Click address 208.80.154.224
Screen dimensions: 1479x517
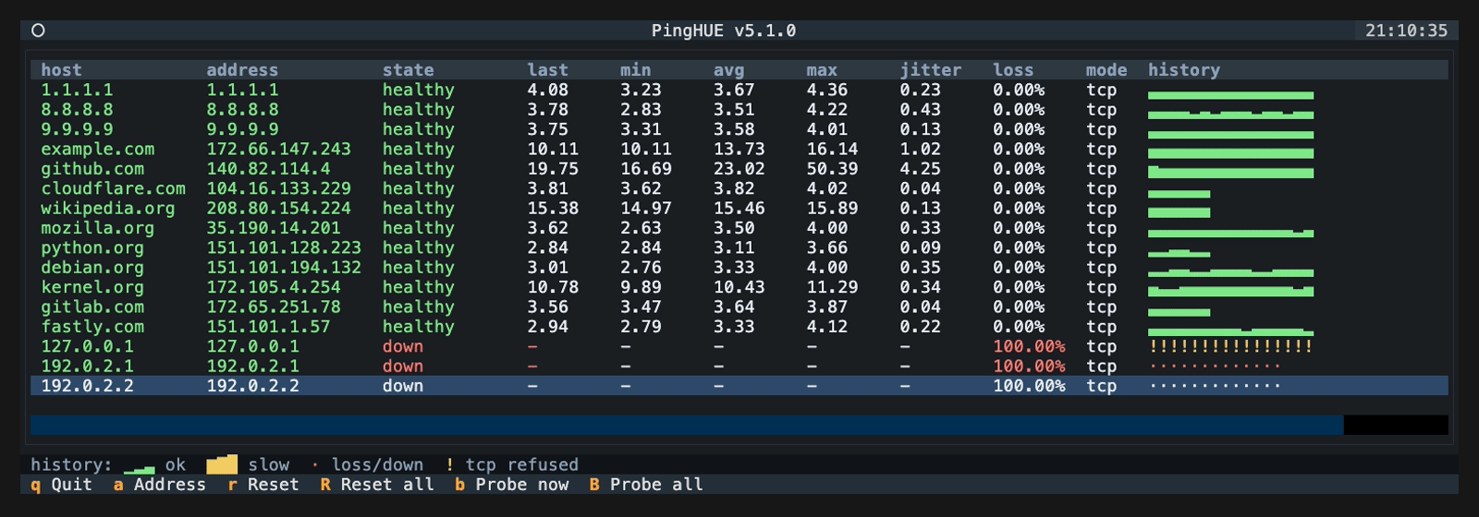[278, 209]
